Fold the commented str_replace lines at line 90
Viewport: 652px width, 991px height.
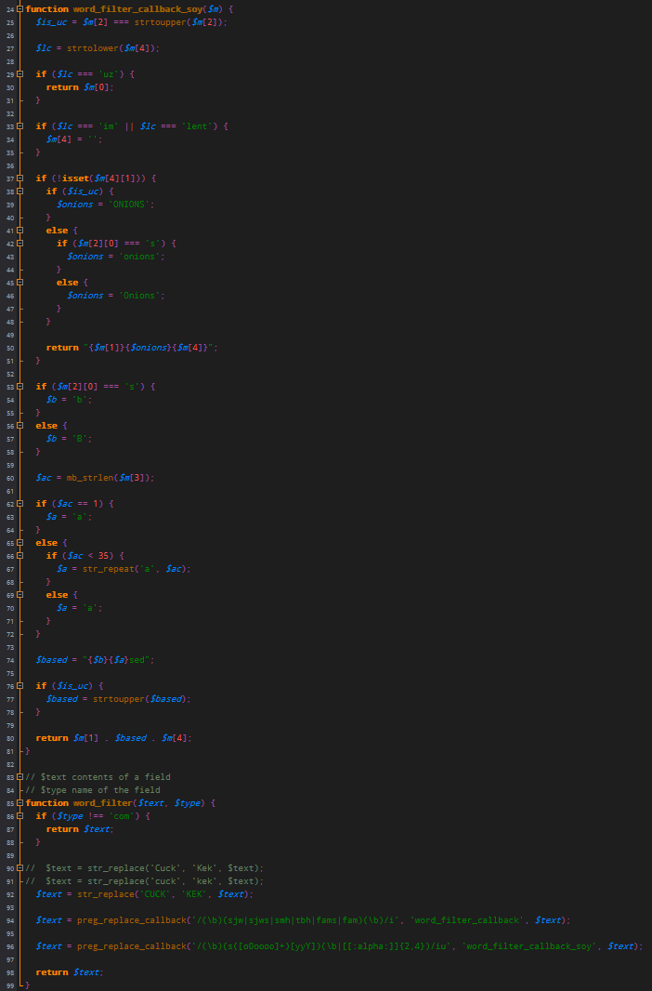click(20, 868)
